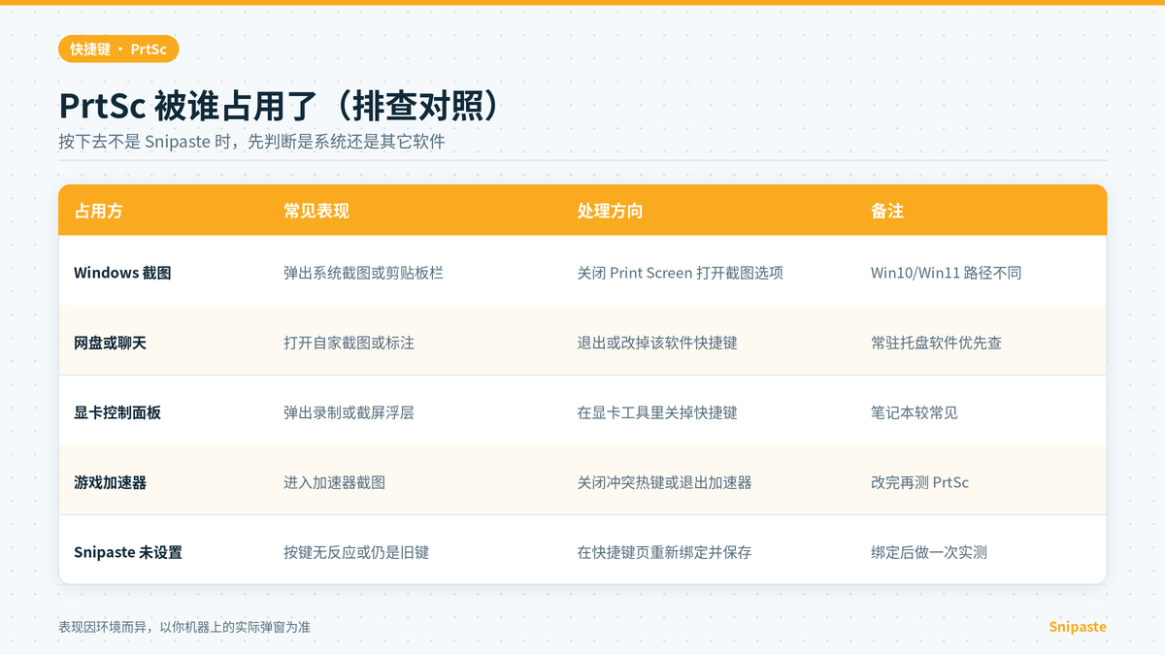Click the 备注 column header
Screen dimensions: 1165x655
(887, 211)
